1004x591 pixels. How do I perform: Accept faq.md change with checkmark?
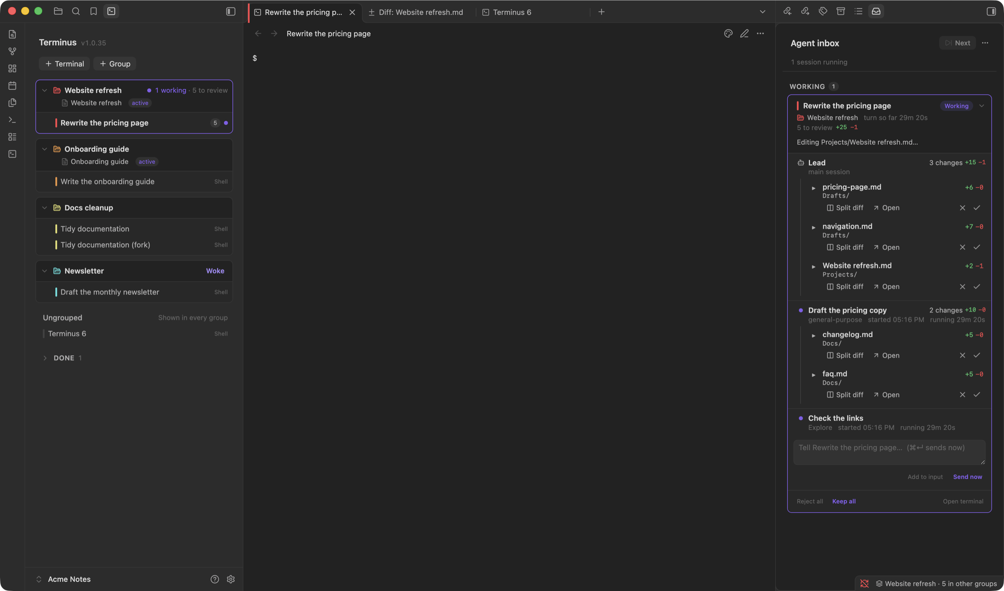coord(976,395)
